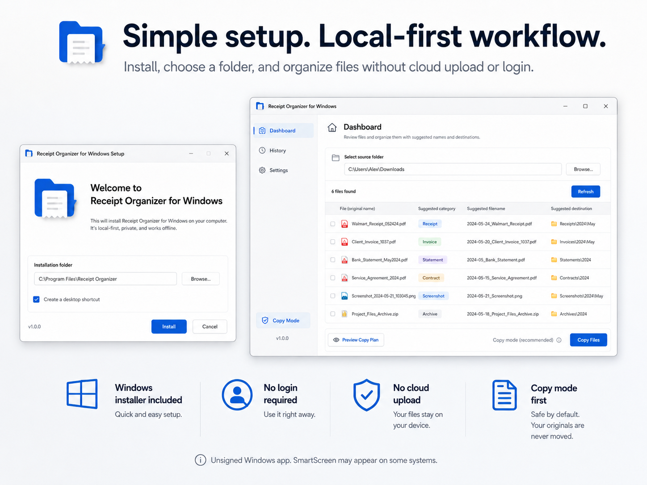The image size is (647, 485).
Task: Click the History clock icon
Action: point(262,151)
